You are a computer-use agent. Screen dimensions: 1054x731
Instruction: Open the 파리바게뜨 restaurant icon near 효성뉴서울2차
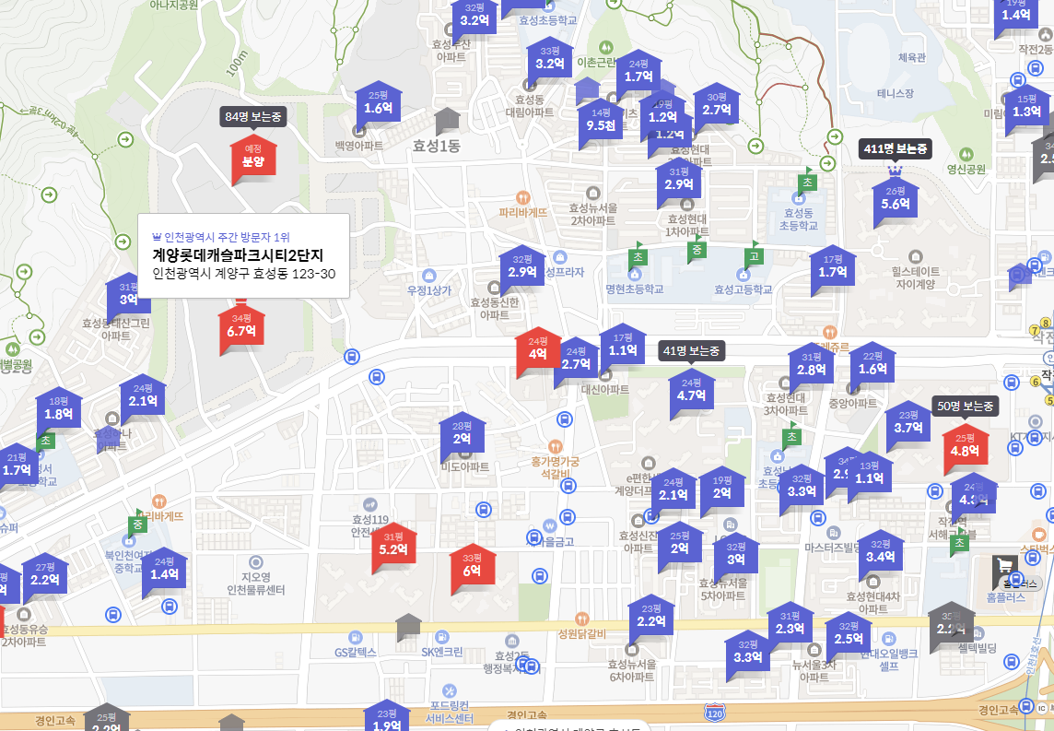click(523, 197)
